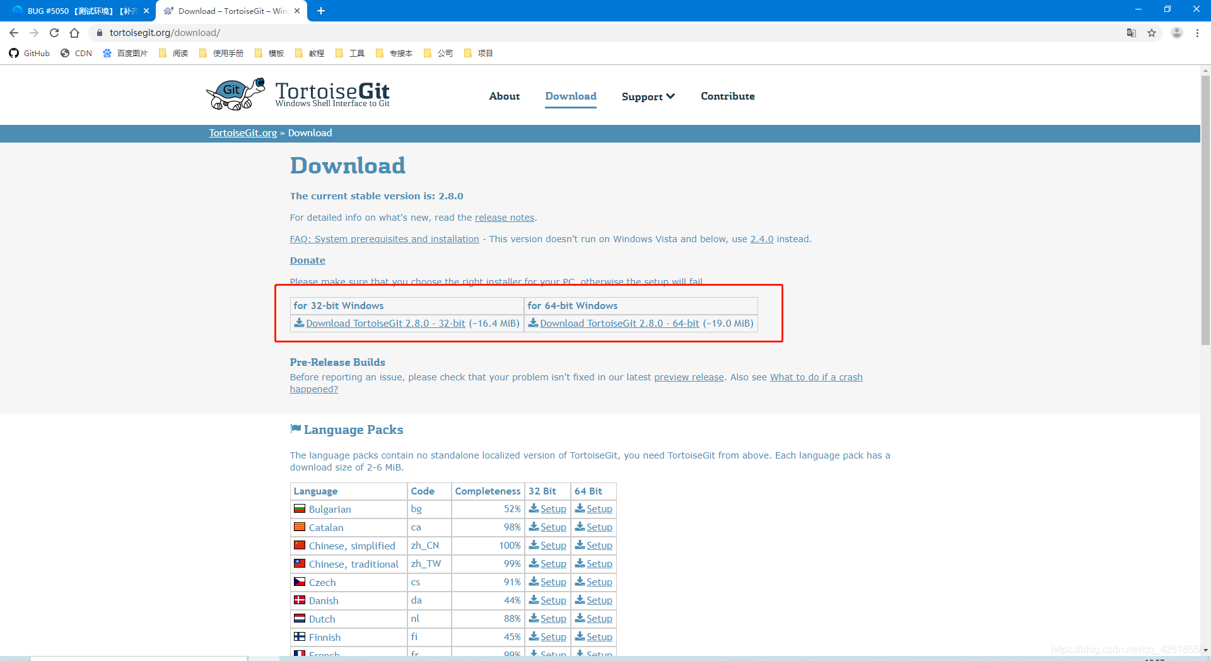1211x661 pixels.
Task: Click the Language Packs flag icon
Action: 295,429
